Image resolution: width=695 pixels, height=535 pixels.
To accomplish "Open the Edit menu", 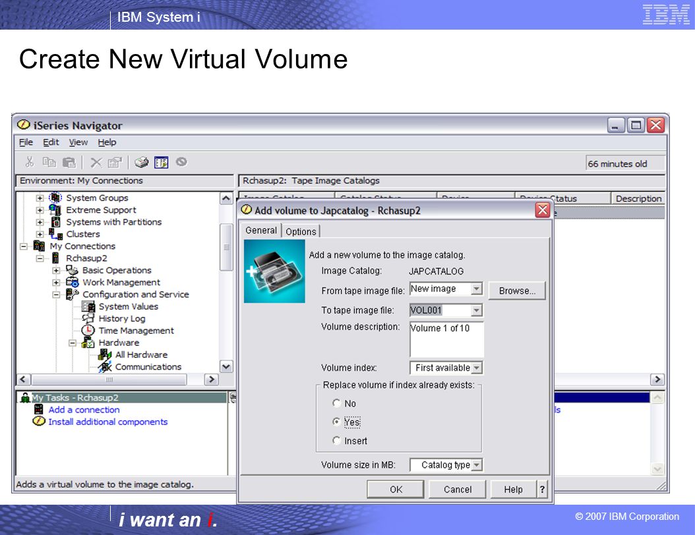I will (x=51, y=142).
